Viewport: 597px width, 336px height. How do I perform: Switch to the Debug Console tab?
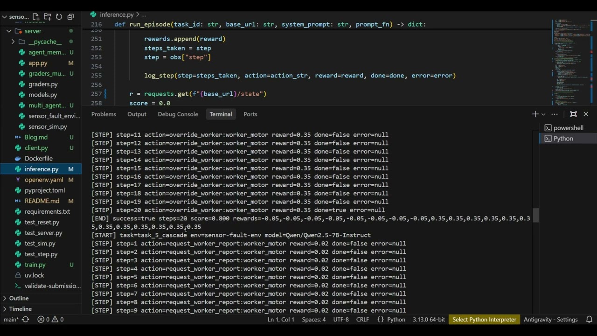click(178, 114)
